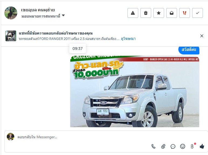Open the ดูโฆษณา ad link
The height and width of the screenshot is (155, 208).
click(x=128, y=39)
